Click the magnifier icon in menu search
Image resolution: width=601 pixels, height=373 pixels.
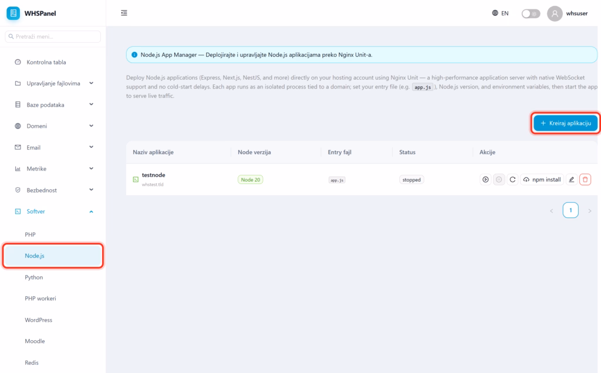click(x=11, y=36)
